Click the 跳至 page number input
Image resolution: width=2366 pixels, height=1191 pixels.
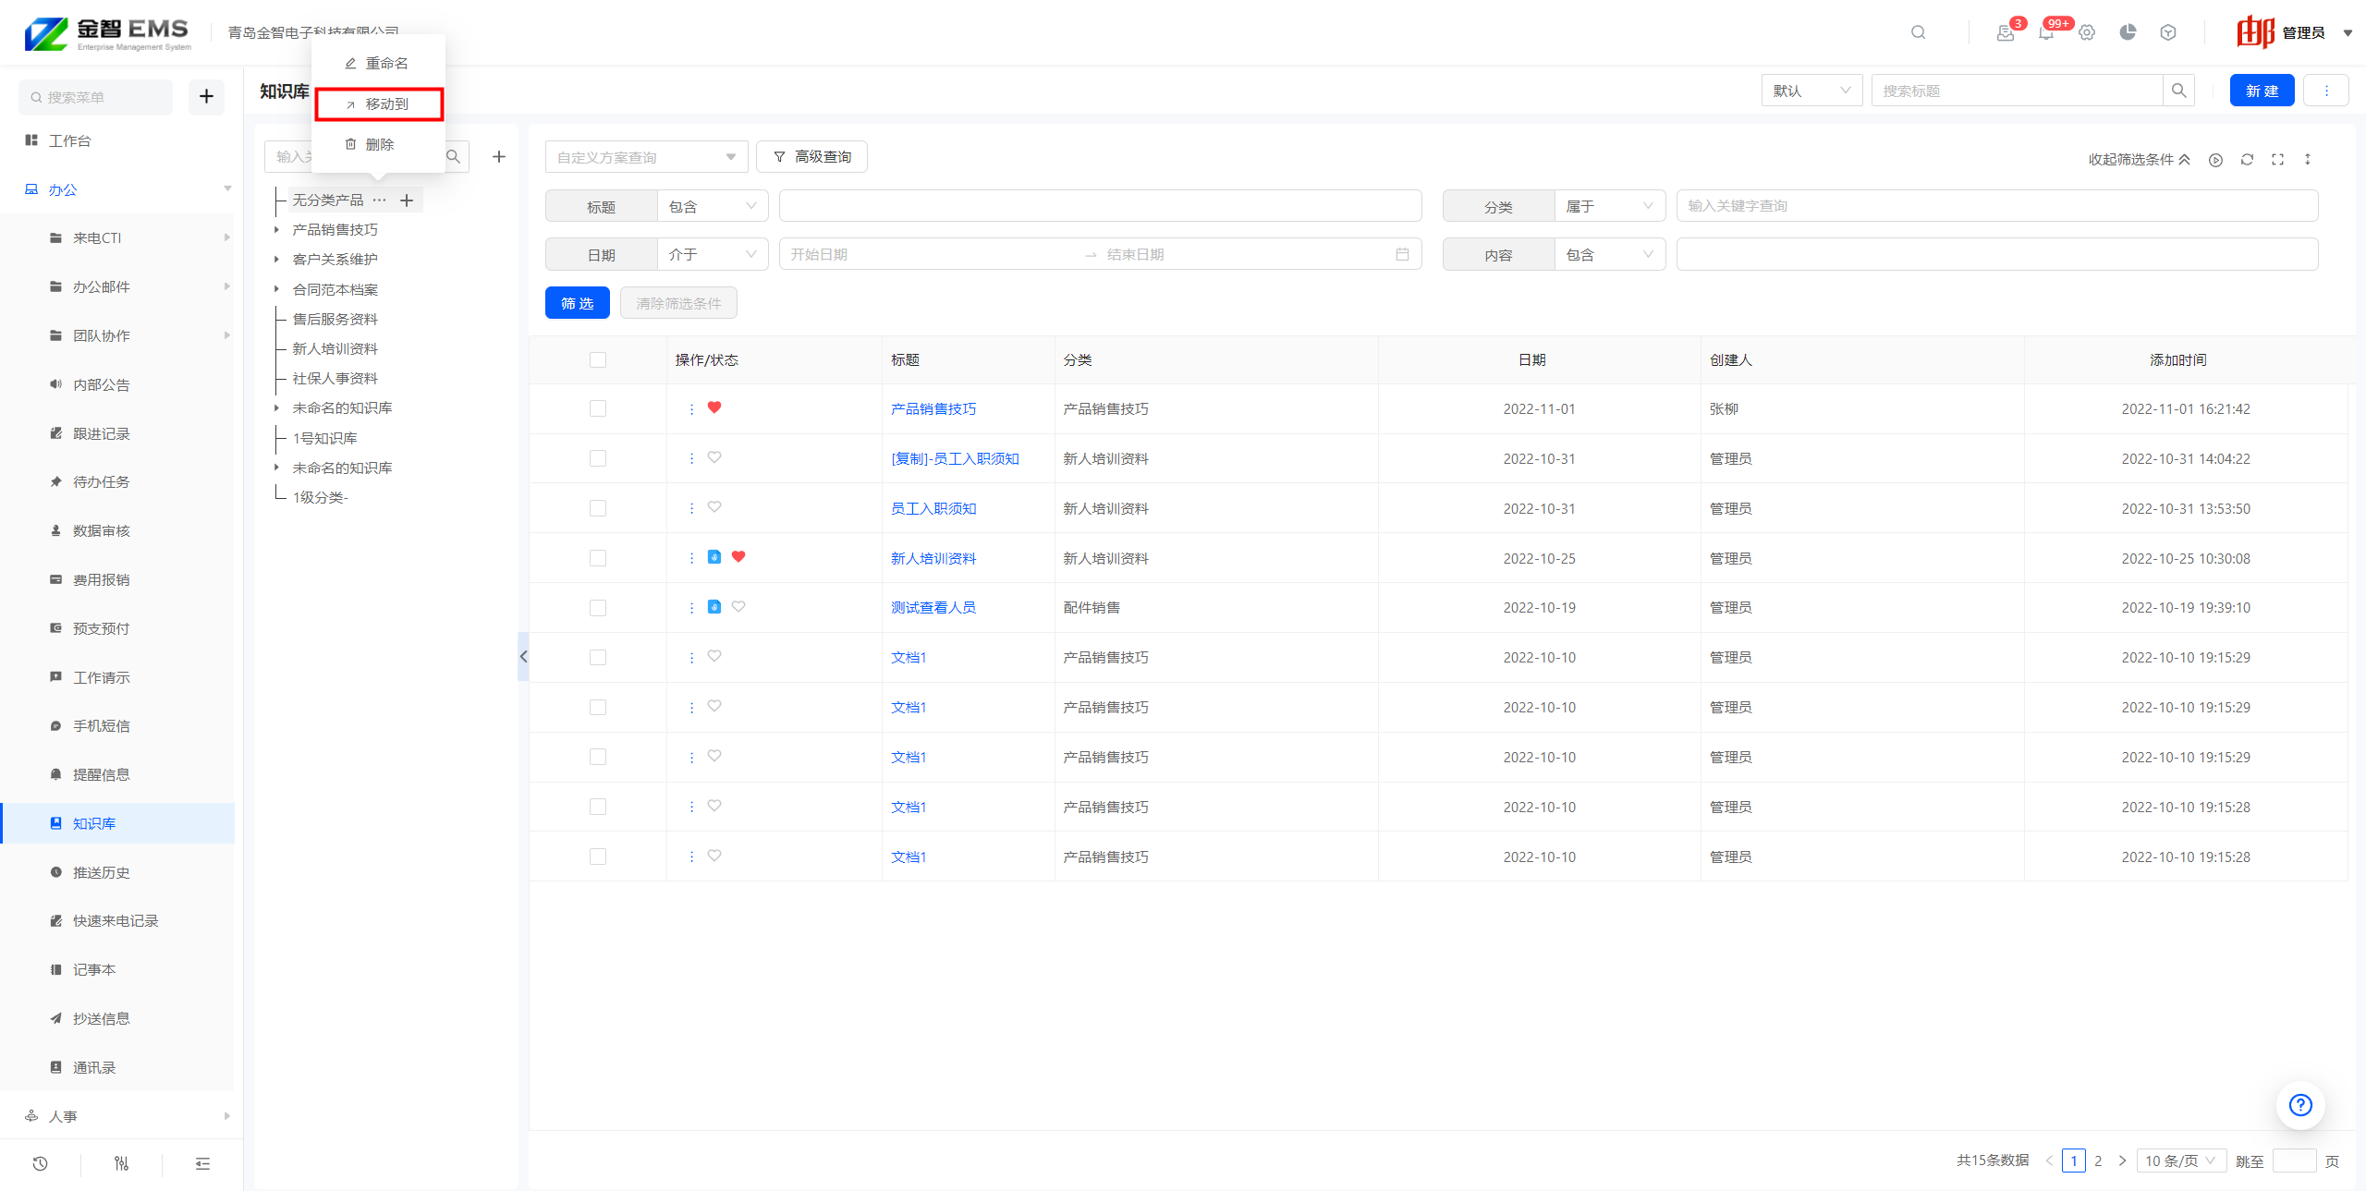coord(2294,1161)
